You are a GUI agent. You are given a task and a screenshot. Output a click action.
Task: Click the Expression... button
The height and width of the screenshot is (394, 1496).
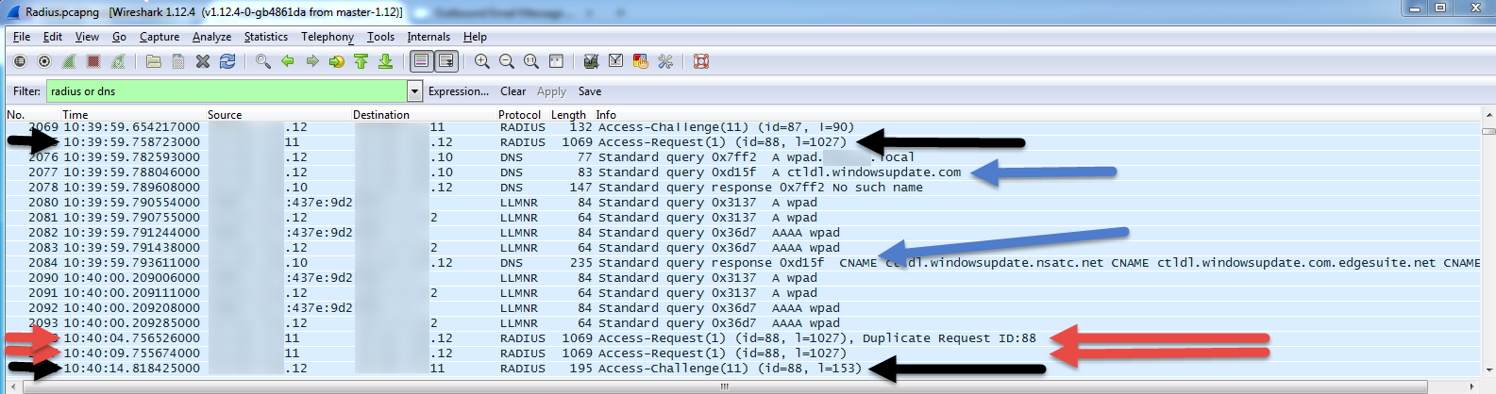click(x=458, y=91)
